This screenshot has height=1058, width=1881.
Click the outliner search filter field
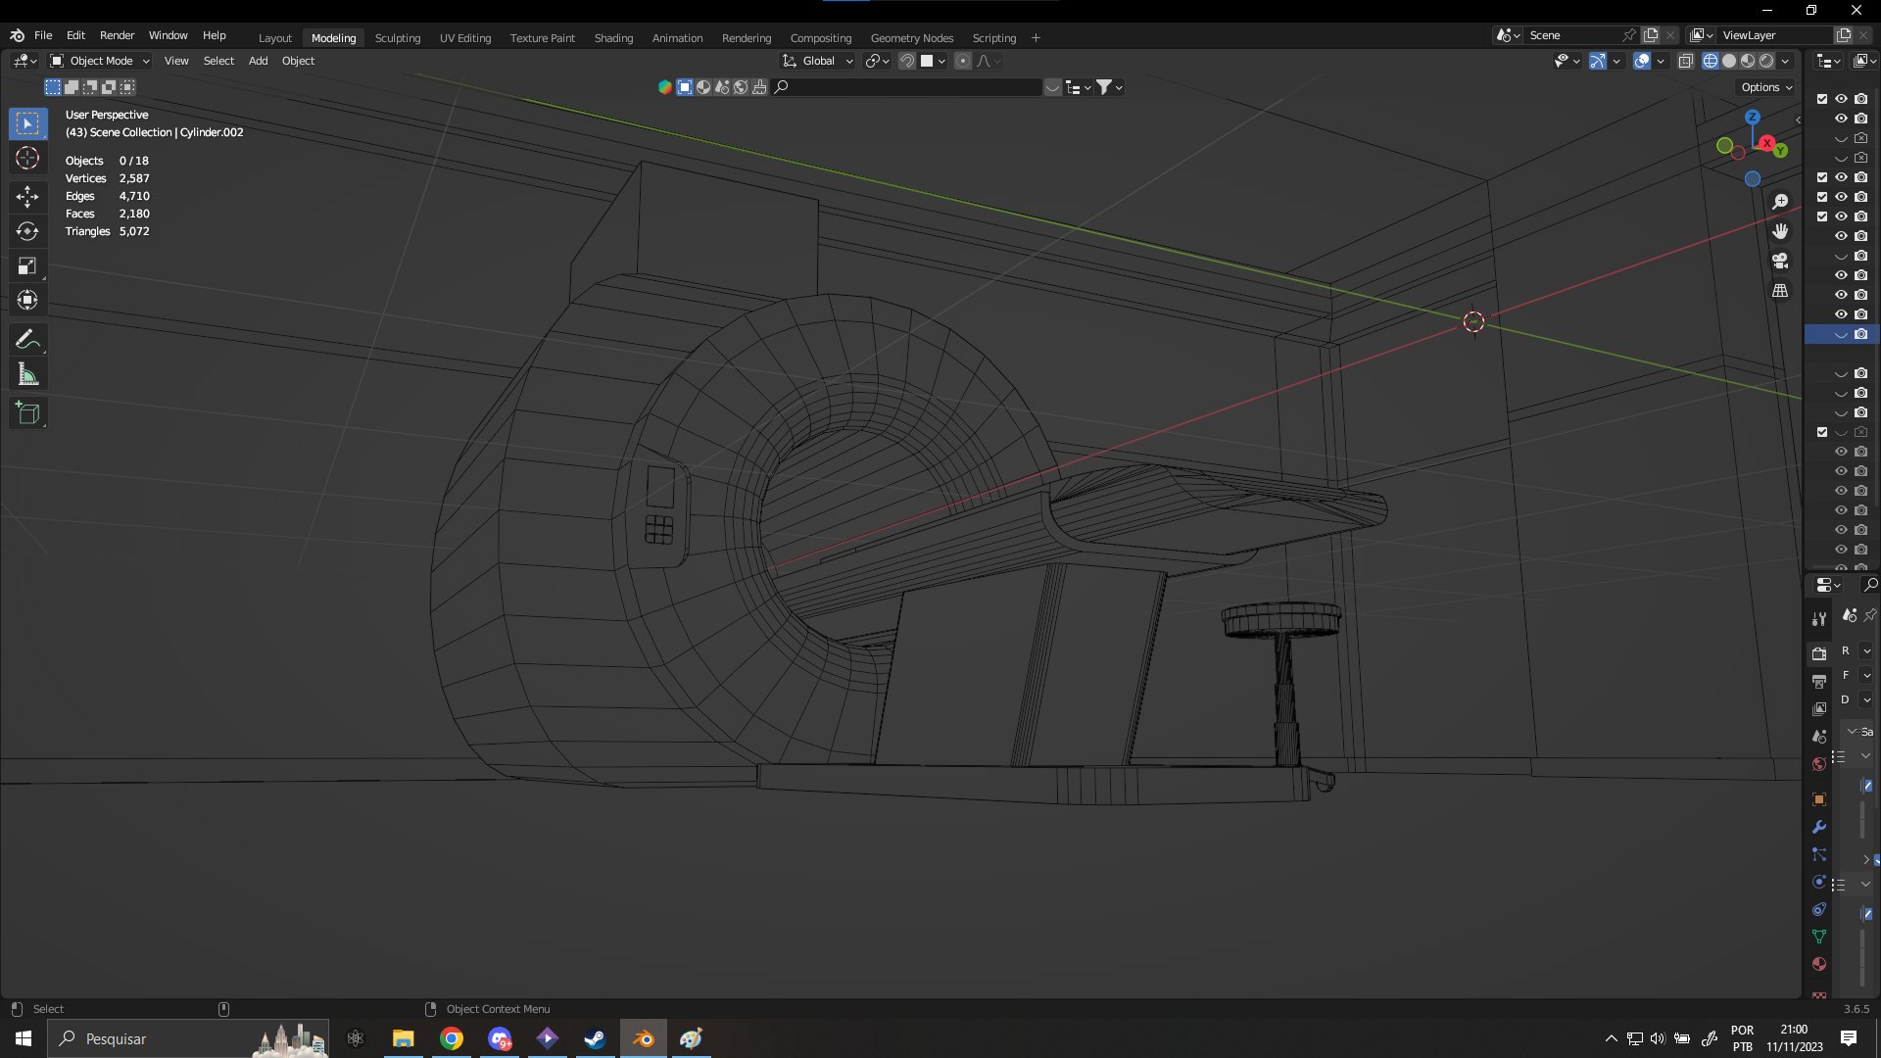coord(911,87)
